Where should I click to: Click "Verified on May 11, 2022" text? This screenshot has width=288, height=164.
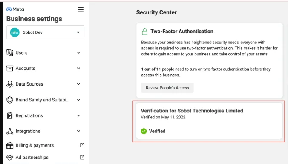click(x=163, y=117)
